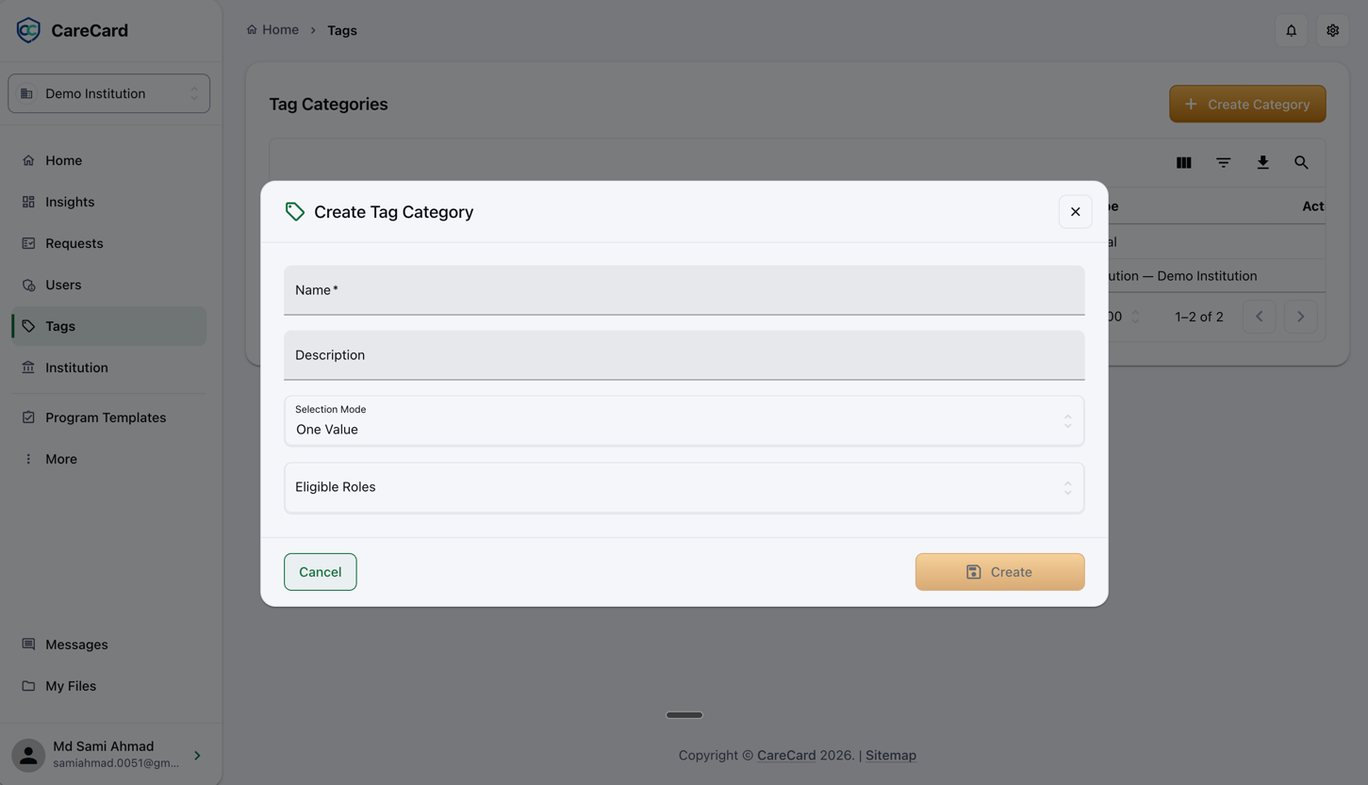Screen dimensions: 1368x785
Task: Click the green tag icon in dialog title
Action: point(295,212)
